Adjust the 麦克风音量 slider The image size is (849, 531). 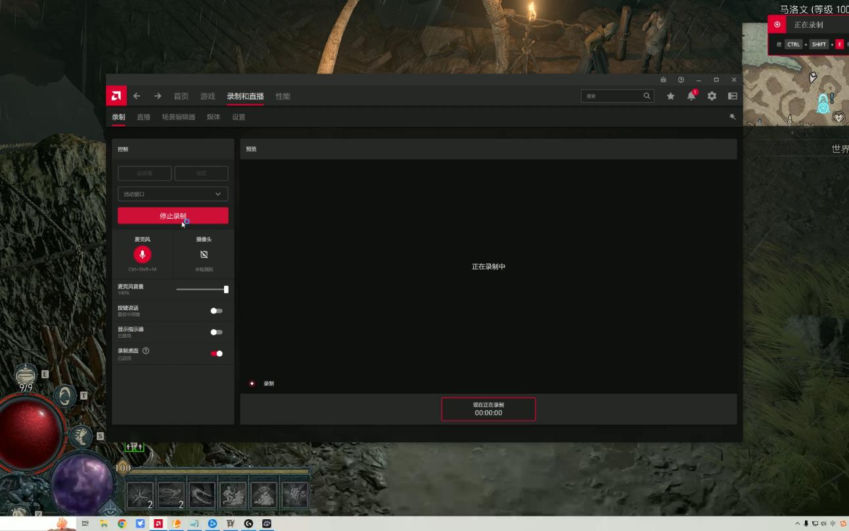tap(202, 289)
